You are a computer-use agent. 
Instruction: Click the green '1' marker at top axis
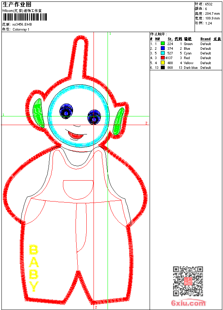pos(110,34)
